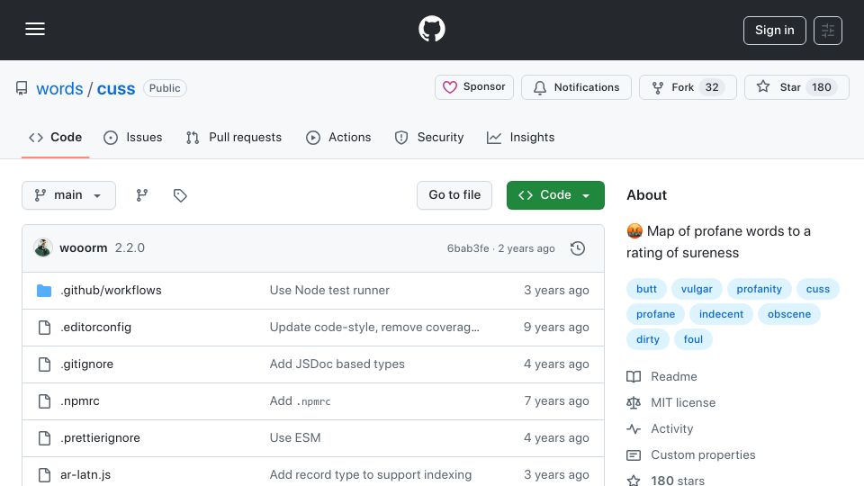This screenshot has width=864, height=486.
Task: Click the GitHub logo
Action: coord(432,29)
